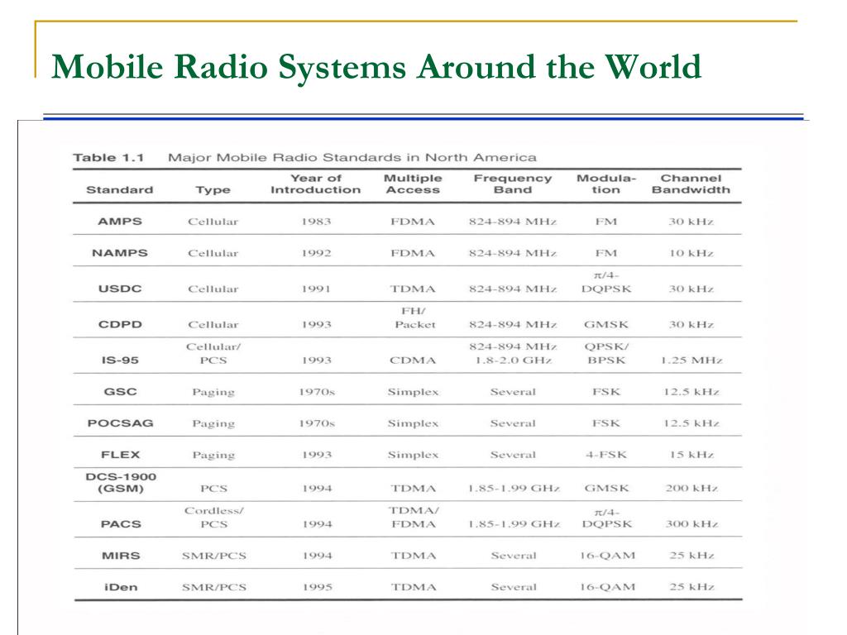Select the "4-FSK" modulation cell for FLEX

click(606, 455)
